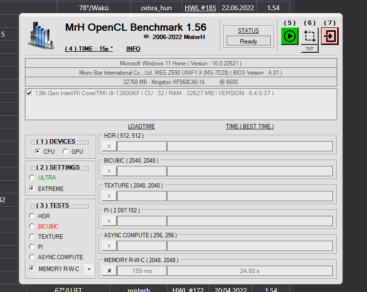Select the HDR test
This screenshot has width=367, height=292.
(x=32, y=216)
